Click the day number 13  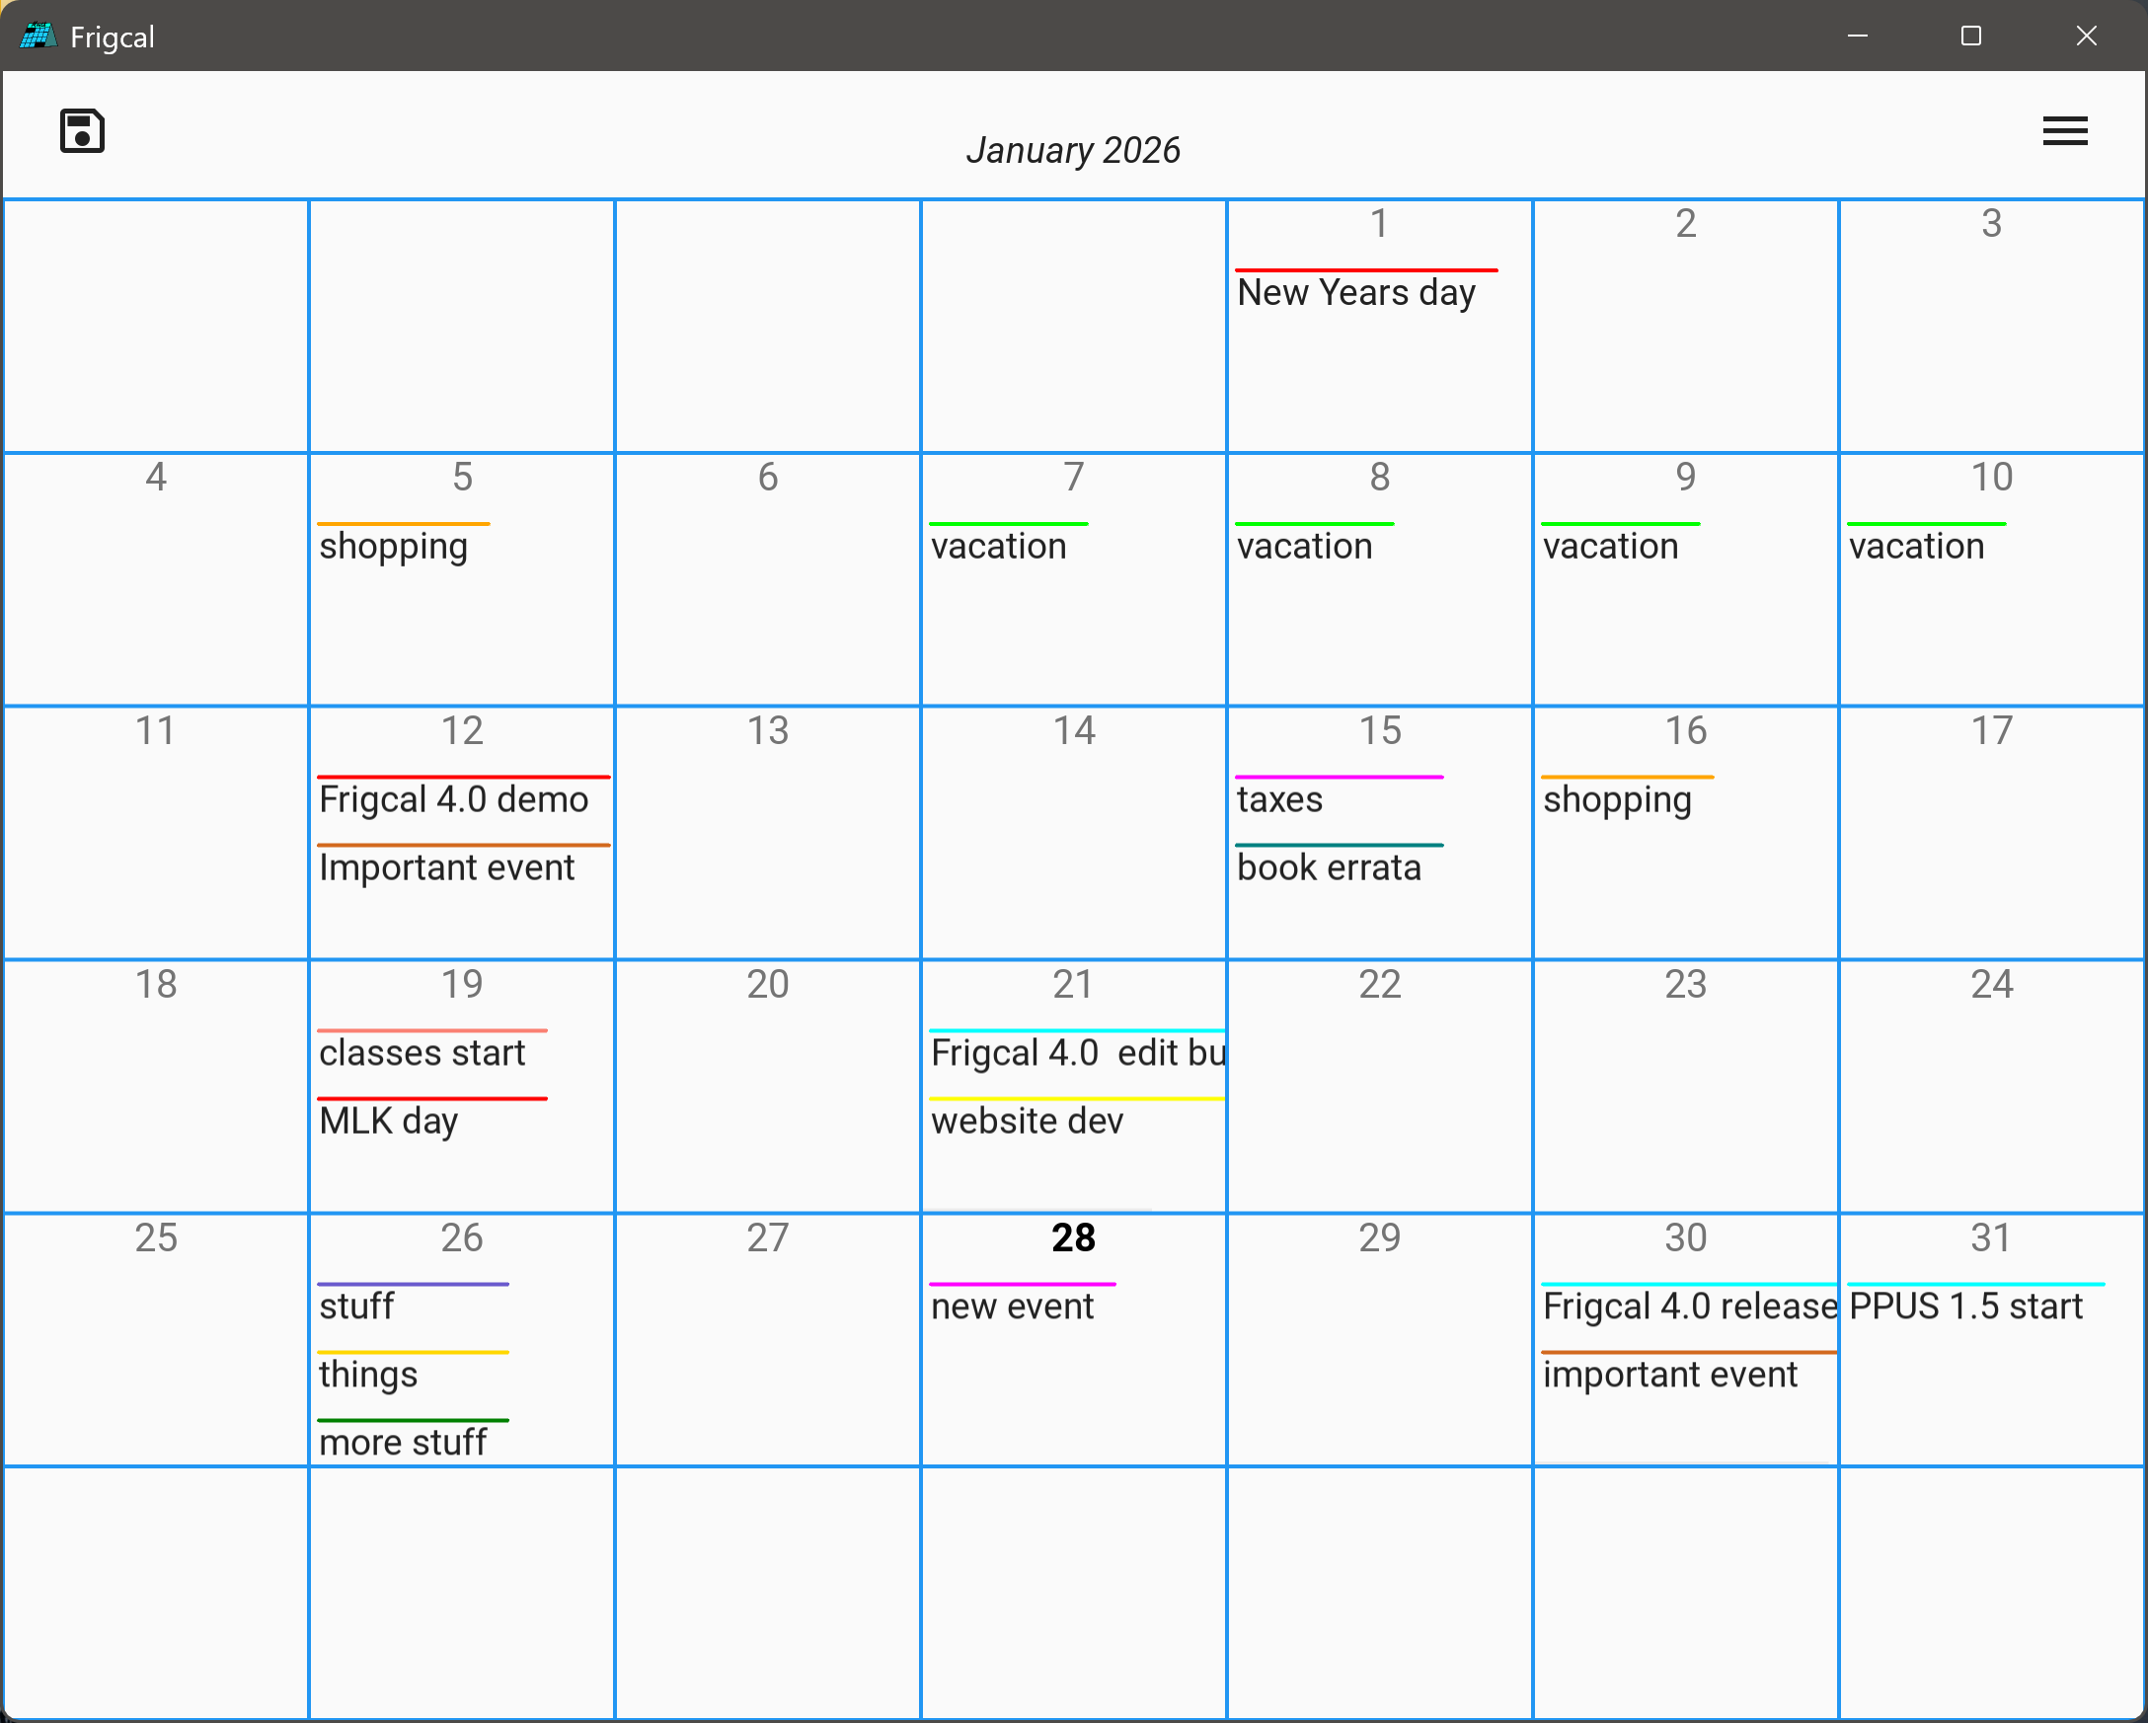pos(768,731)
